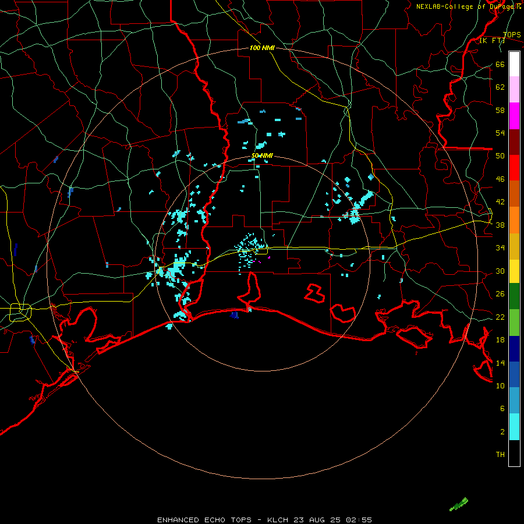Click the light green swatch near 22
524x524 pixels.
coord(514,323)
